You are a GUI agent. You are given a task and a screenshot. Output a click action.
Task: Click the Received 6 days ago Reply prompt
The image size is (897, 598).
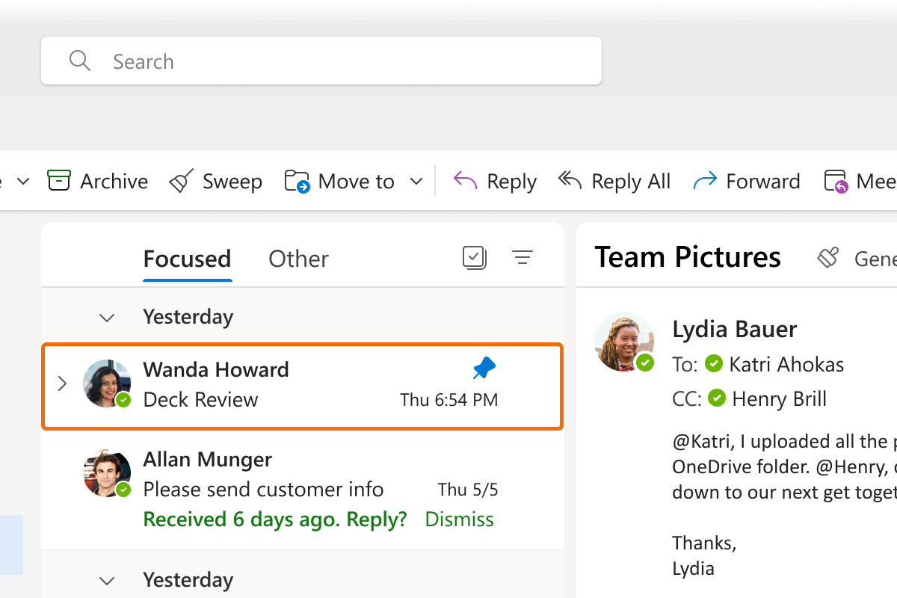274,519
